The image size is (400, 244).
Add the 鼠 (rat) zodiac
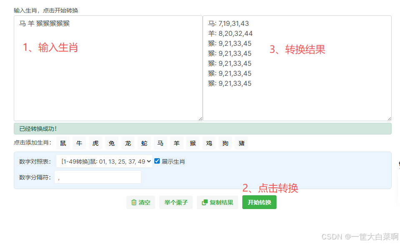[x=63, y=143]
